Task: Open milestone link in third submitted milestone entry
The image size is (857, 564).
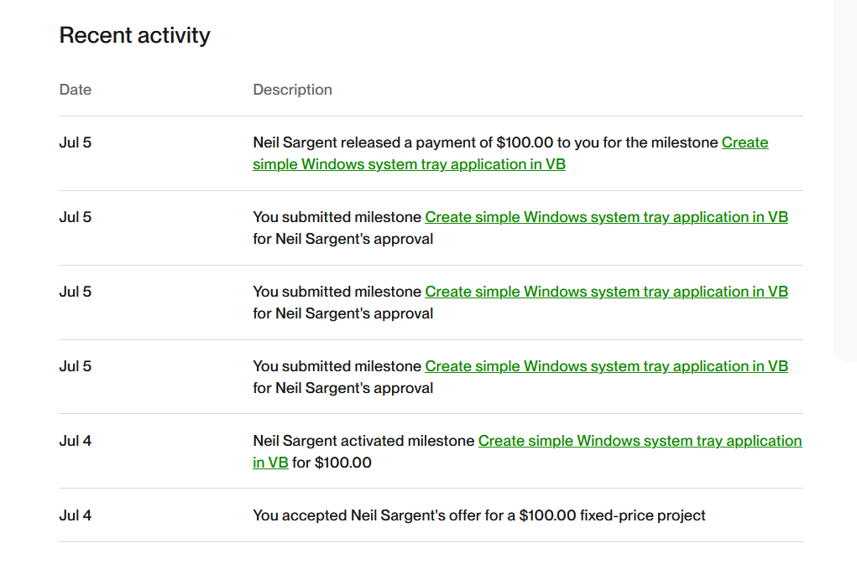Action: point(606,366)
